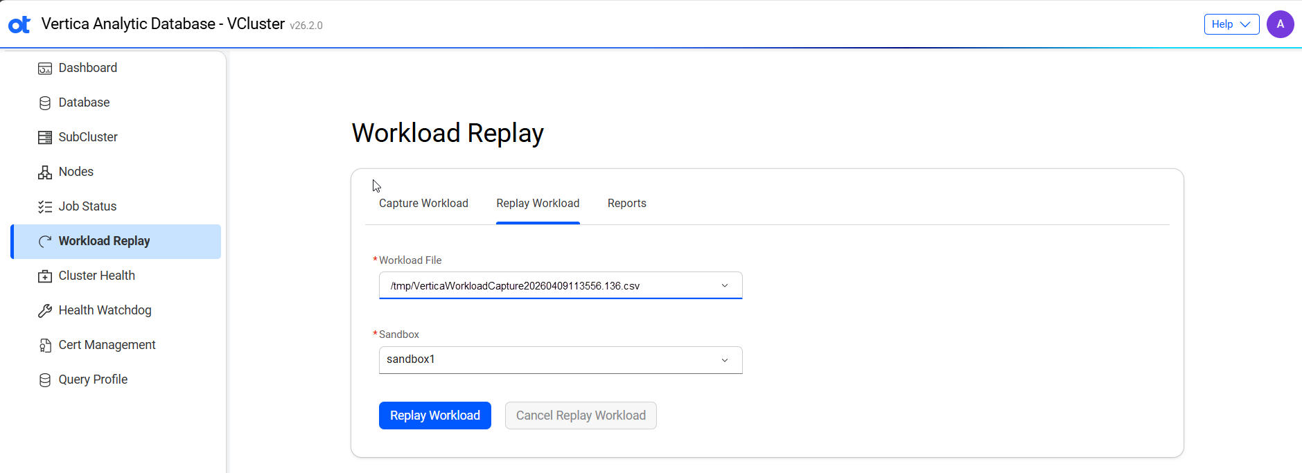This screenshot has width=1302, height=473.
Task: Switch to the Reports tab
Action: click(x=627, y=203)
